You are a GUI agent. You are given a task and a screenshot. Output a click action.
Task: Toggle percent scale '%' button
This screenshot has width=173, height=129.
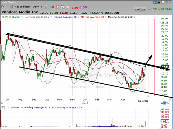(167, 103)
